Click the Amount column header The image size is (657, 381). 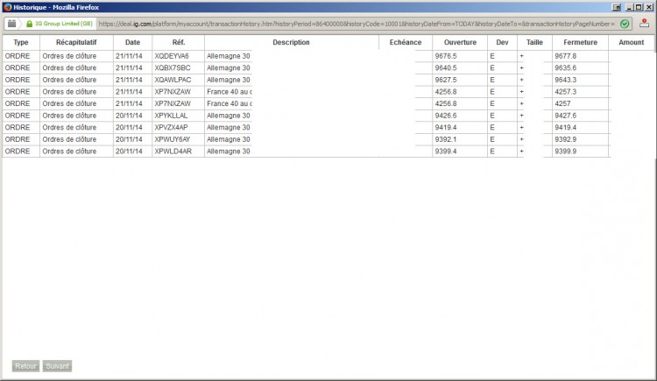(x=631, y=42)
